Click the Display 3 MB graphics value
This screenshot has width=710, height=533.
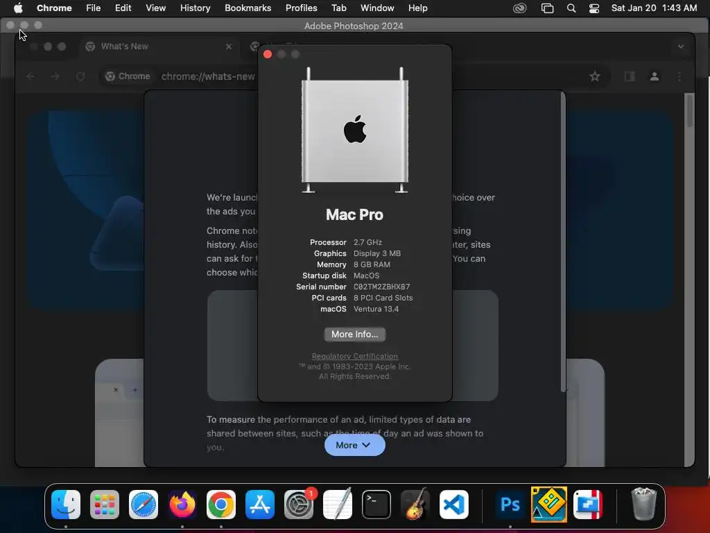tap(377, 253)
